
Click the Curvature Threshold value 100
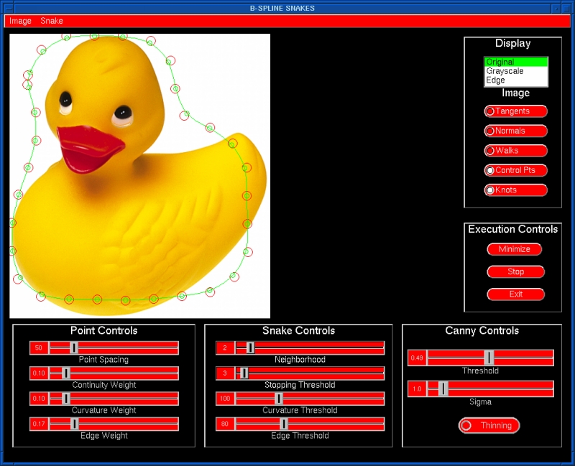225,399
